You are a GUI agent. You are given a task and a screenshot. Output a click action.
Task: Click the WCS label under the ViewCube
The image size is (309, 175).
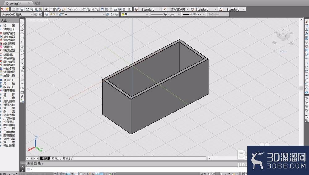tap(282, 51)
